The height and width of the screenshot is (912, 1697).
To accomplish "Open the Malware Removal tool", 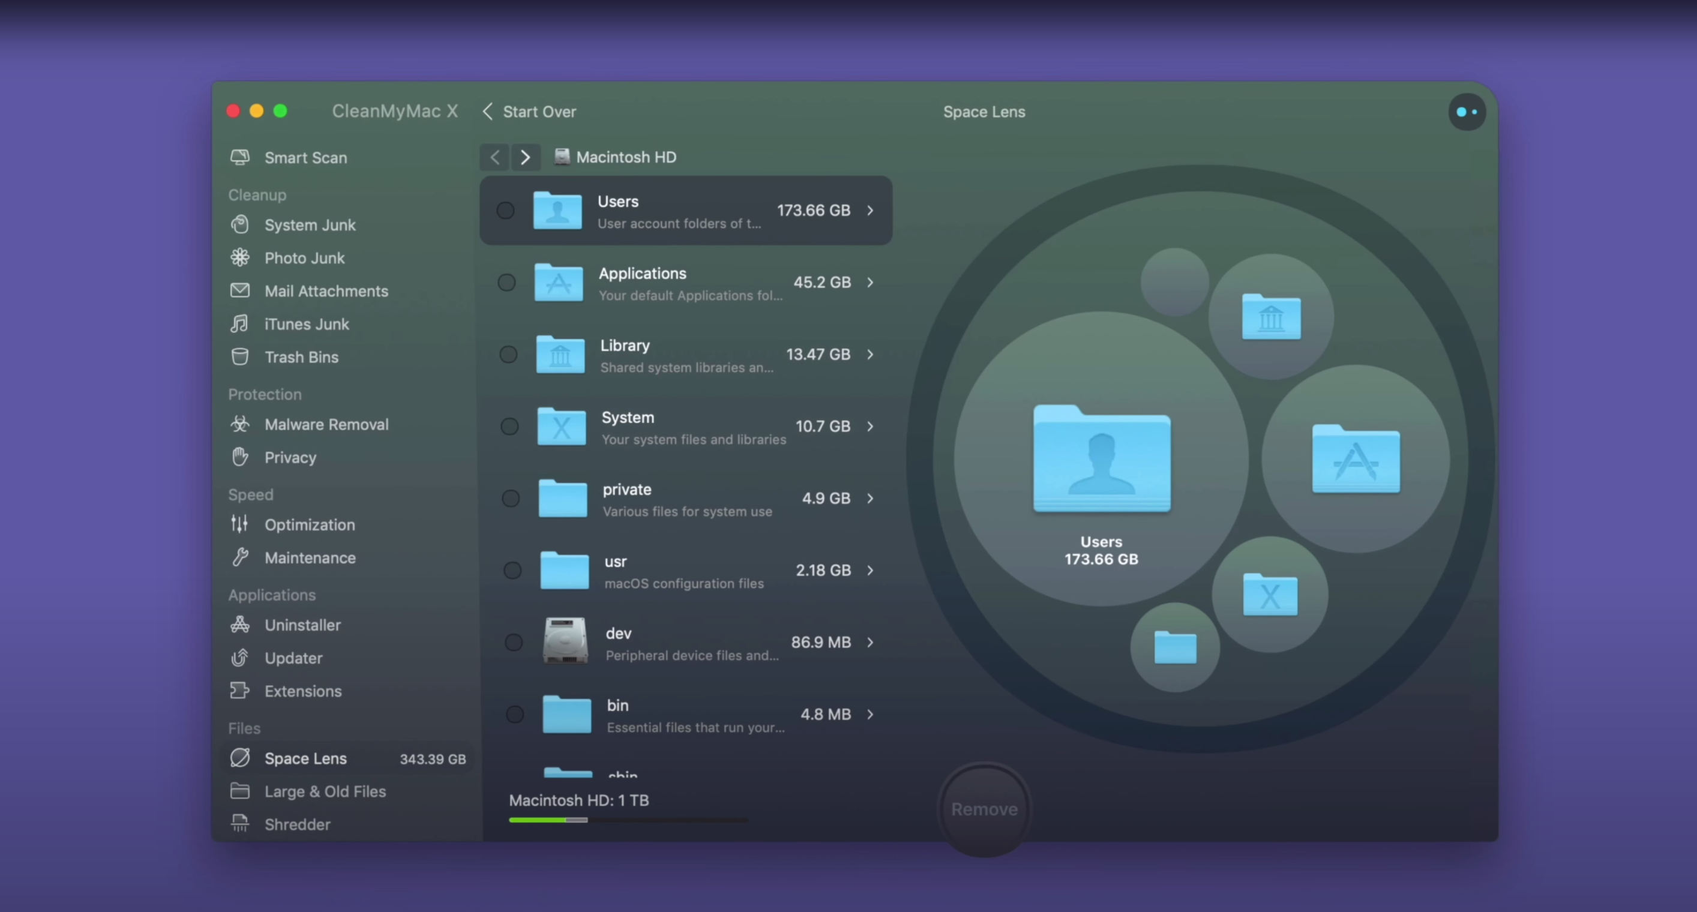I will pos(326,424).
